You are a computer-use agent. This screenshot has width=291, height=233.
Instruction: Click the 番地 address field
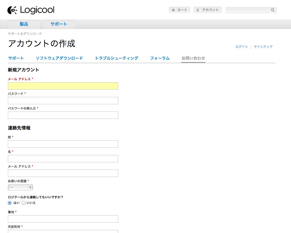coord(63,219)
